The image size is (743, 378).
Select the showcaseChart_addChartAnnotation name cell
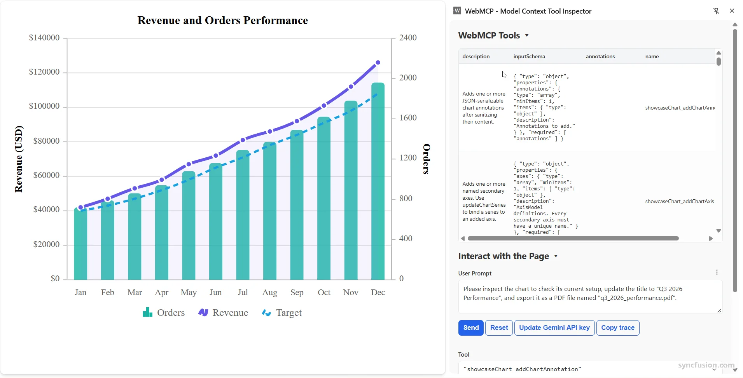(x=680, y=108)
